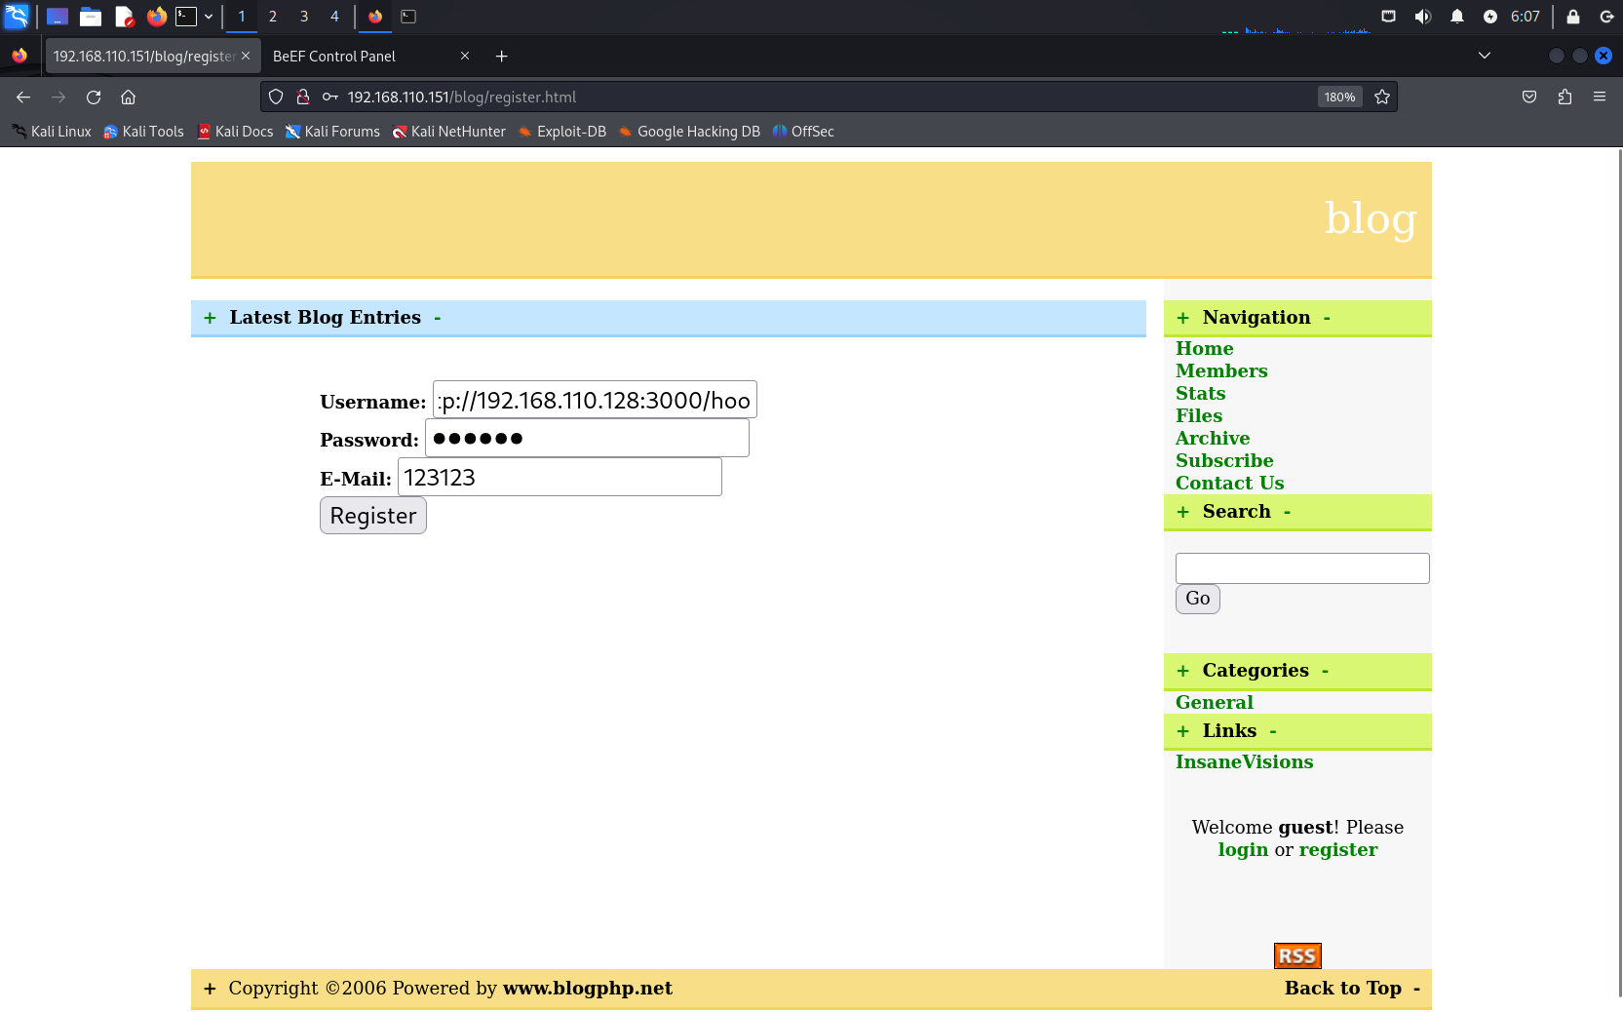Open the Exploit-DB bookmark
The width and height of the screenshot is (1623, 1012).
(x=562, y=132)
